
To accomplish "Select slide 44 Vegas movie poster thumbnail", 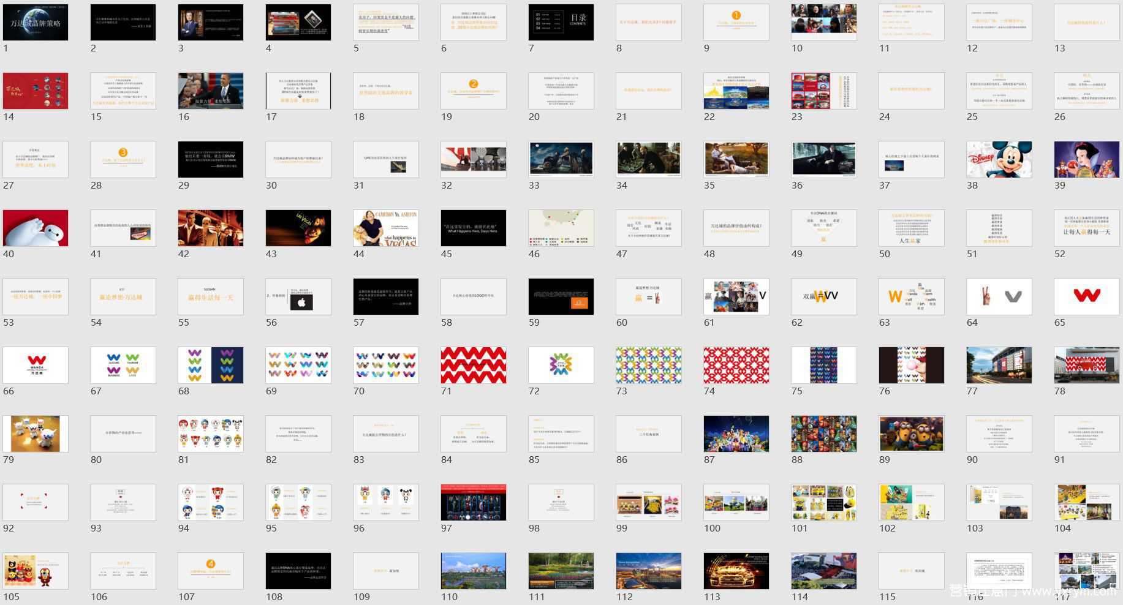I will click(386, 228).
